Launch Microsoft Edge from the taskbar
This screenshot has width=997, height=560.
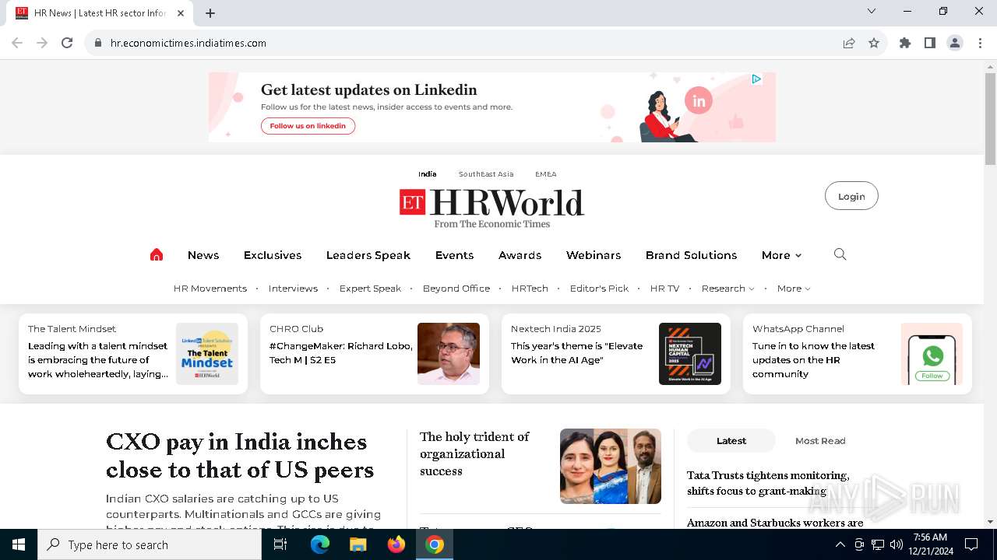click(x=320, y=544)
